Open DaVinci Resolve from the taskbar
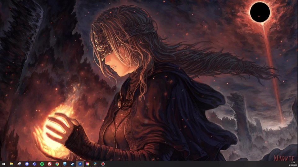The width and height of the screenshot is (298, 167). [95, 164]
